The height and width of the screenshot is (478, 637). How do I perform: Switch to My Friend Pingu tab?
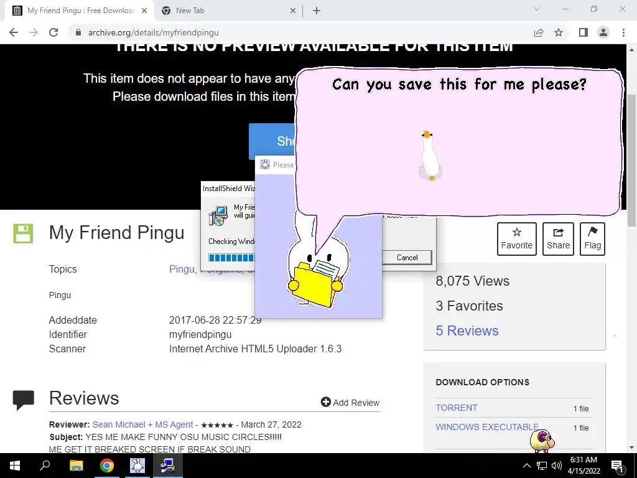point(80,11)
